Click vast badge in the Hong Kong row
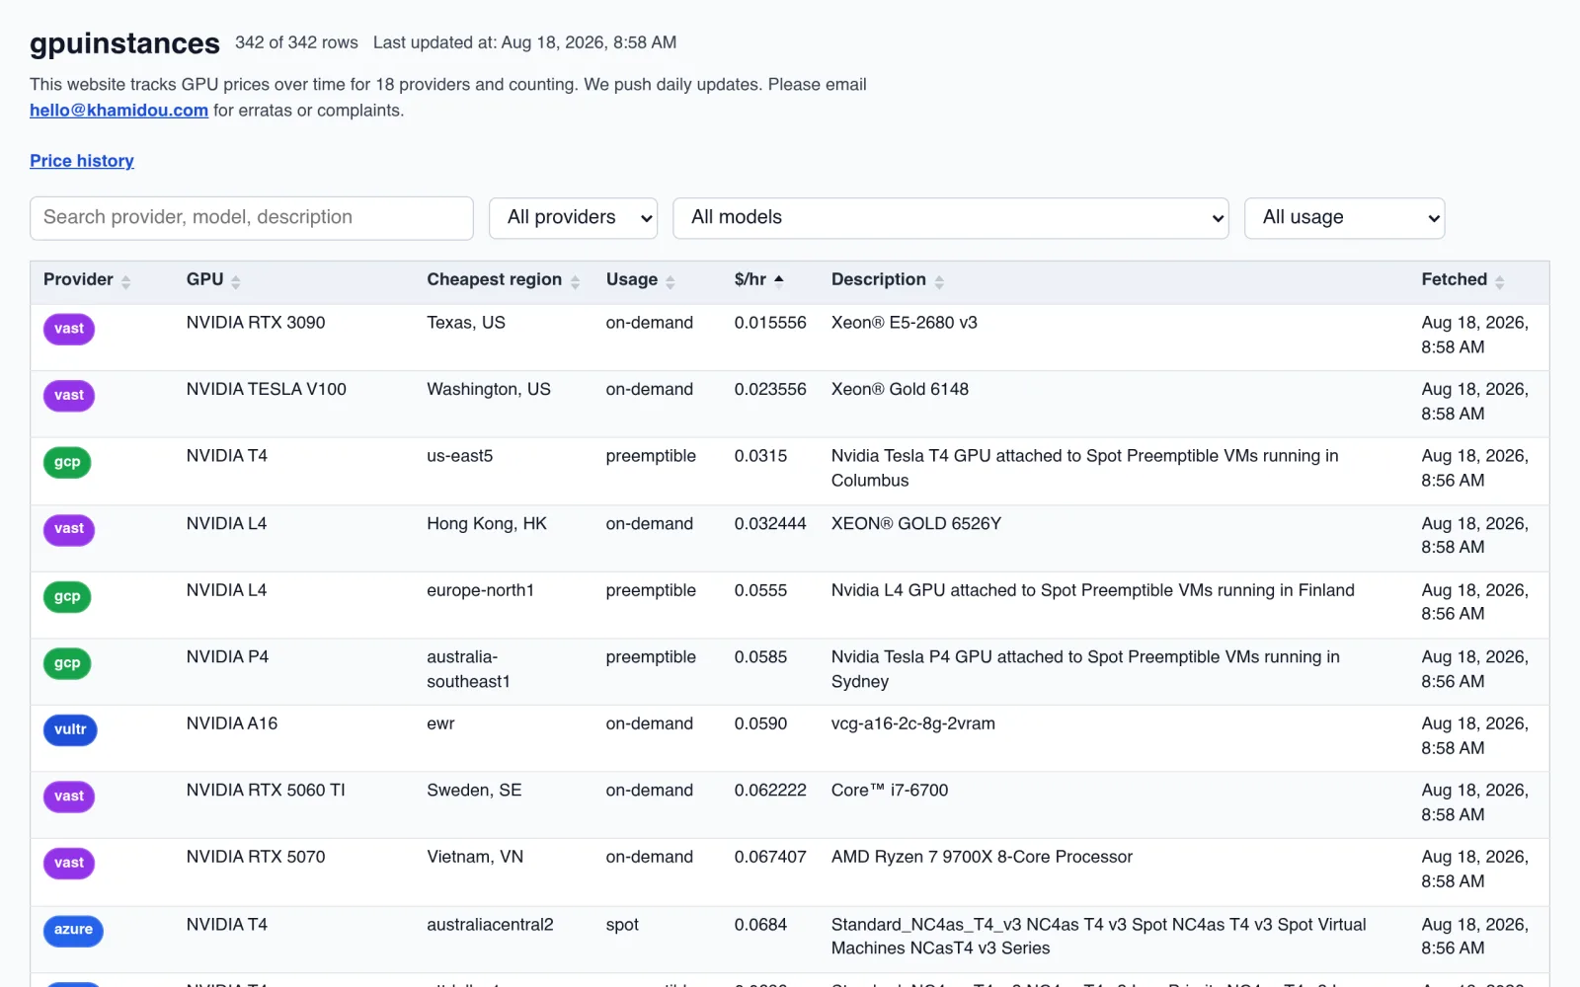1580x987 pixels. pos(69,529)
